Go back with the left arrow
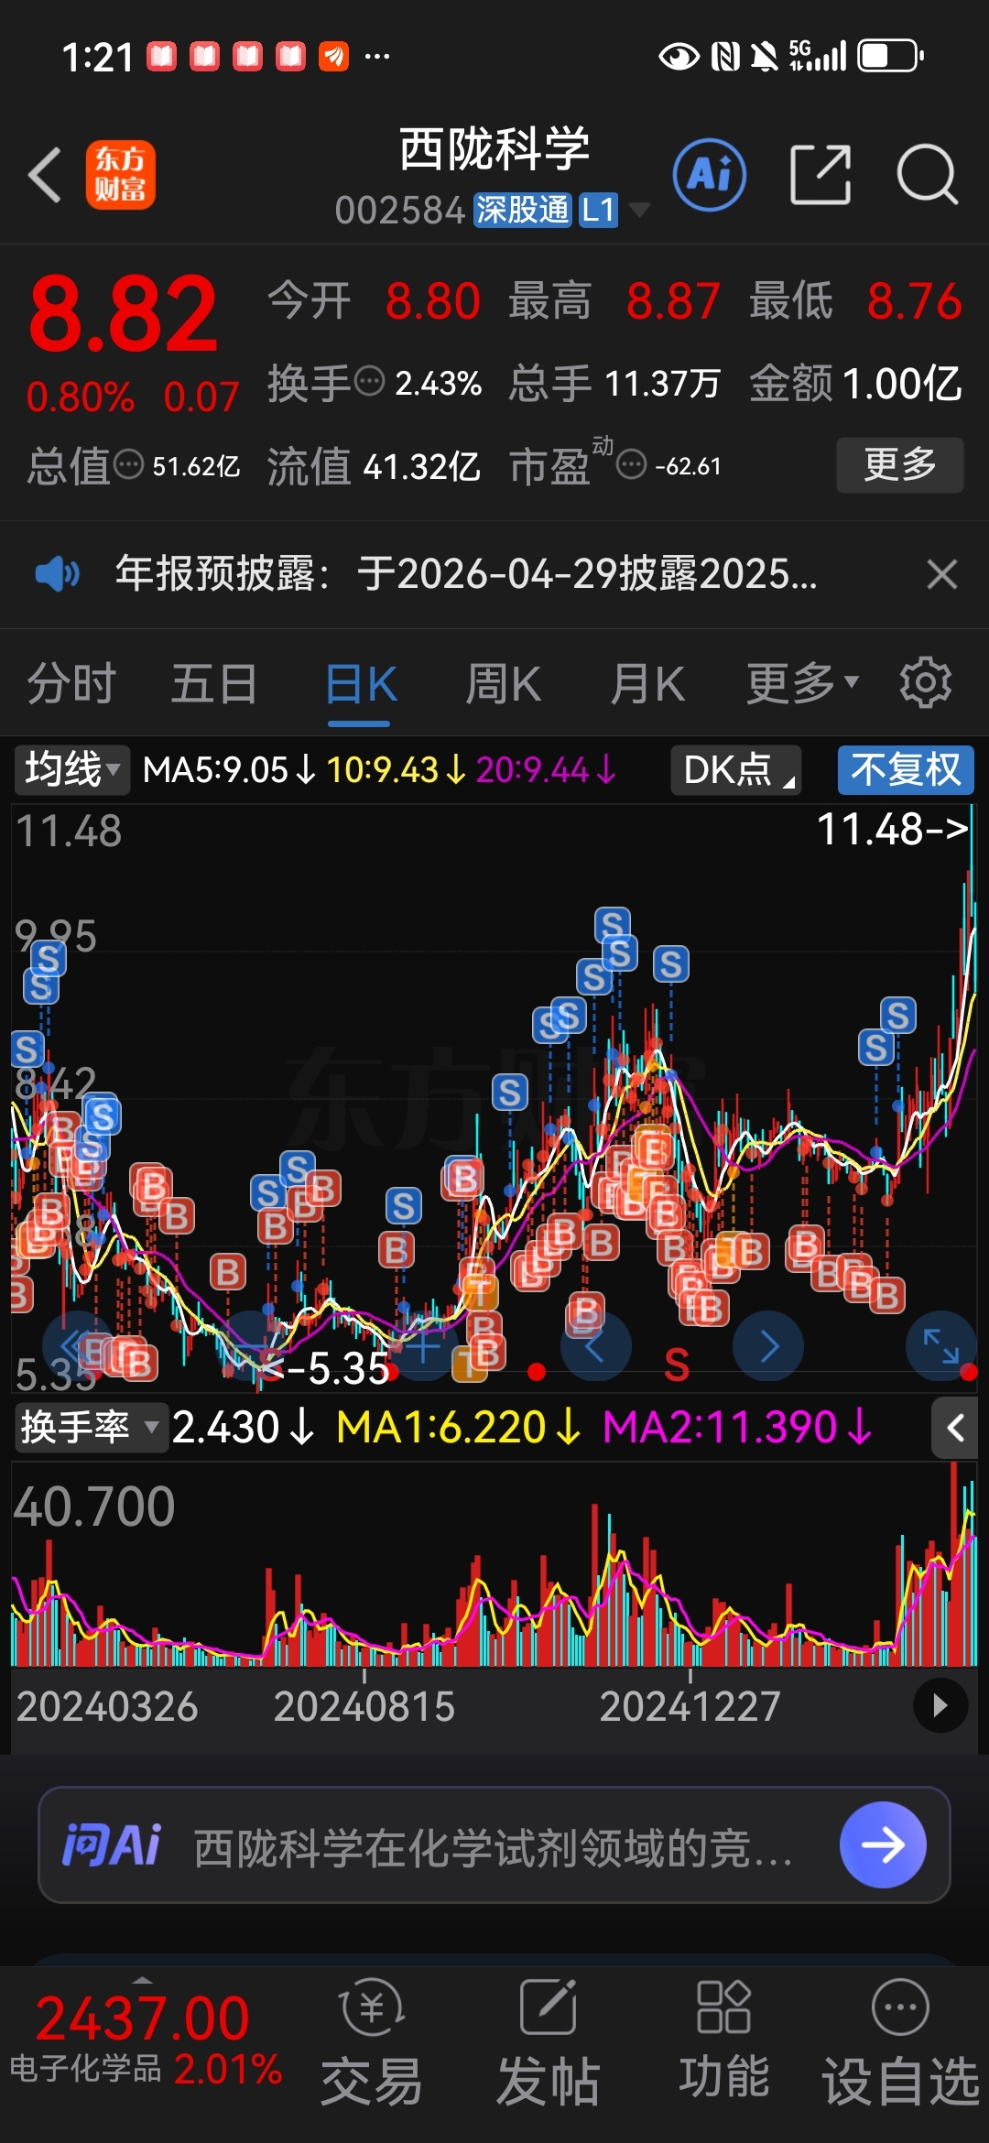989x2143 pixels. click(x=44, y=174)
